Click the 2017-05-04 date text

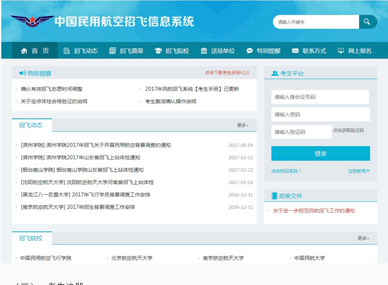[241, 145]
